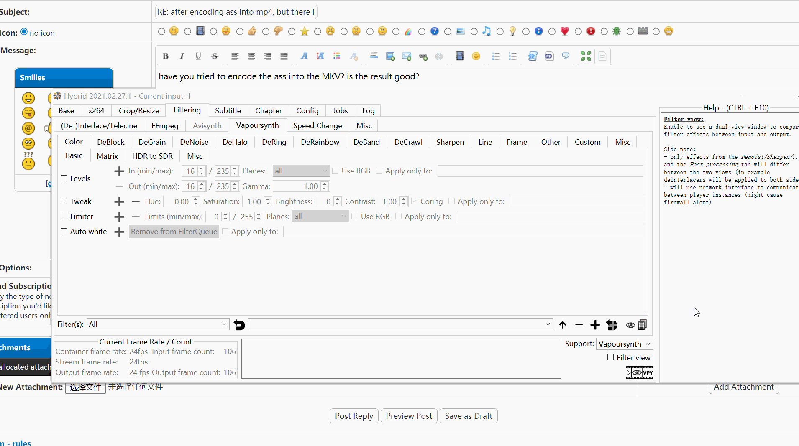799x446 pixels.
Task: Insert the yellow smiley from Smilies panel
Action: (28, 98)
